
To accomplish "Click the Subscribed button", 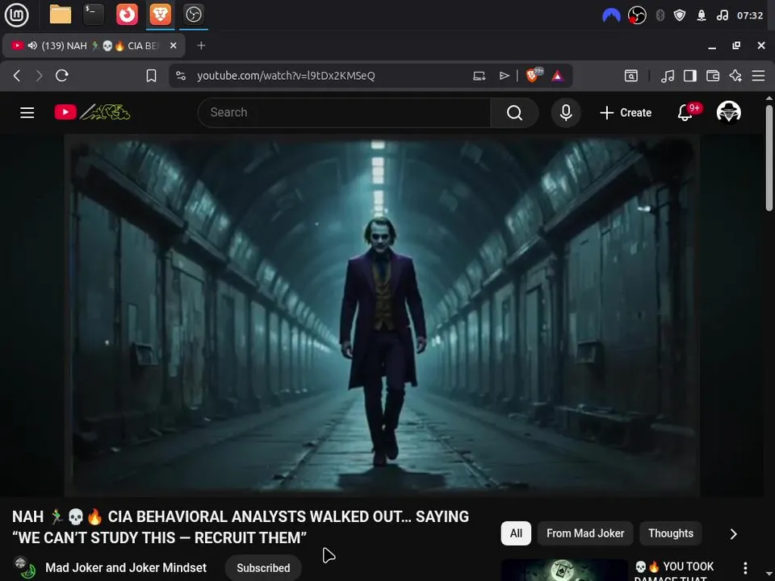I will [x=263, y=568].
